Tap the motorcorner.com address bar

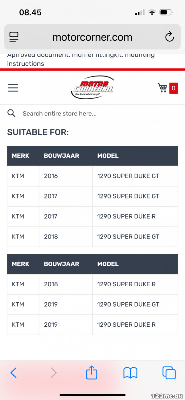pyautogui.click(x=92, y=37)
